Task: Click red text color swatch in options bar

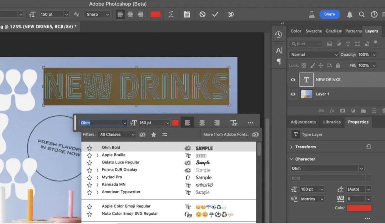Action: coord(156,15)
